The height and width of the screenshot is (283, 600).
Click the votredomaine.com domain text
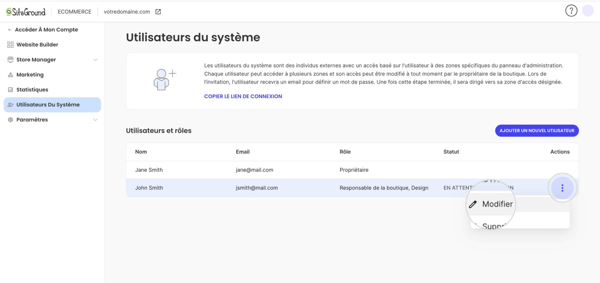click(127, 12)
